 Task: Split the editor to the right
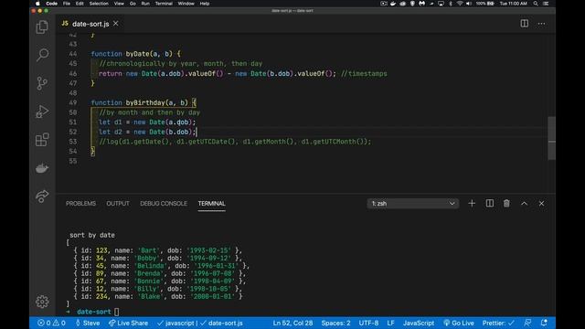[x=524, y=24]
